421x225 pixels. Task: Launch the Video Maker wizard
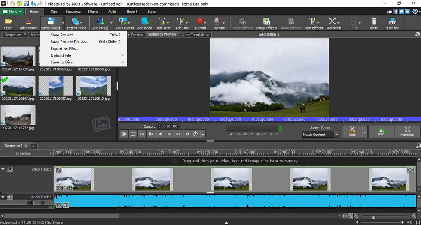pos(28,23)
